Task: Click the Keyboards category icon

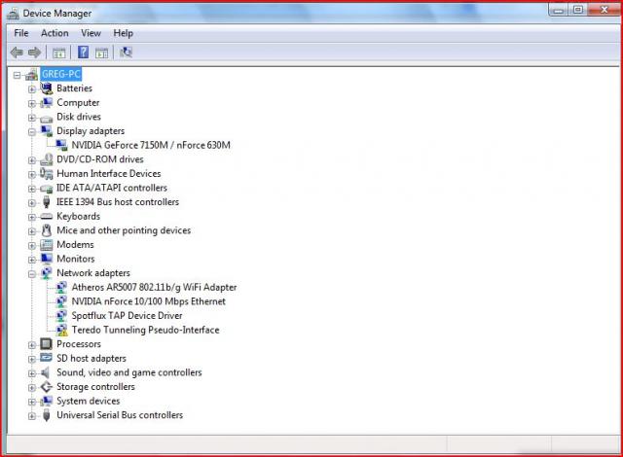Action: (46, 217)
